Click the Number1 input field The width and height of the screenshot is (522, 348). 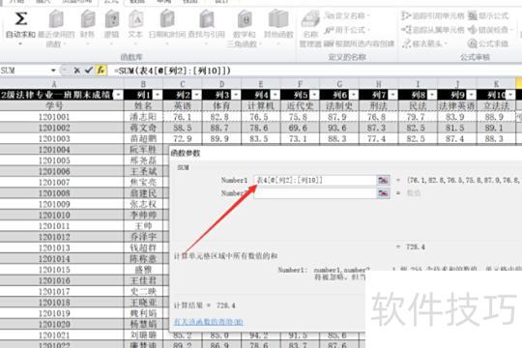315,180
